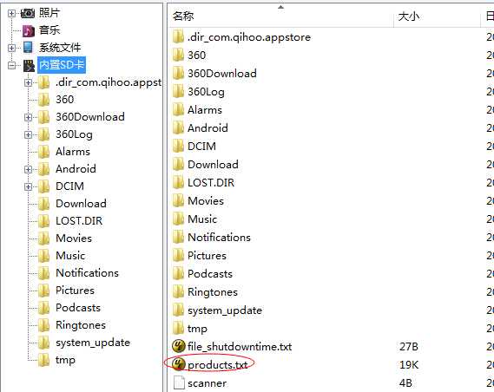494x392 pixels.
Task: Click folder icon of Notifications in tree
Action: (43, 273)
